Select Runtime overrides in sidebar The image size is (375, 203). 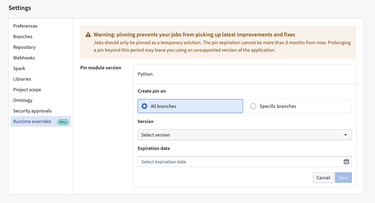point(41,121)
